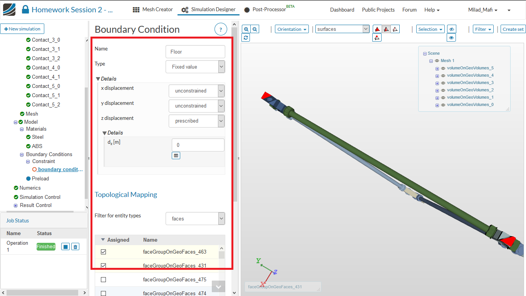The height and width of the screenshot is (296, 526).
Task: Click the refresh viewer icon
Action: (x=246, y=37)
